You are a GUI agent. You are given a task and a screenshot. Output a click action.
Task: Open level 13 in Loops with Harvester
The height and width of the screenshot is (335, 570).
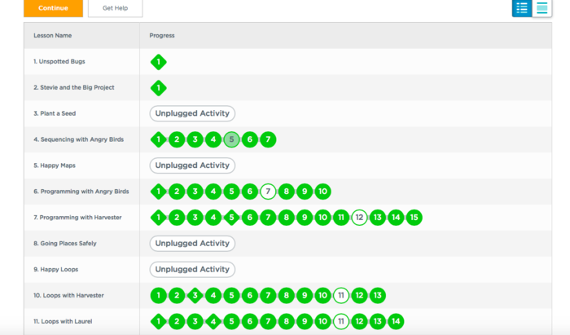coord(377,295)
